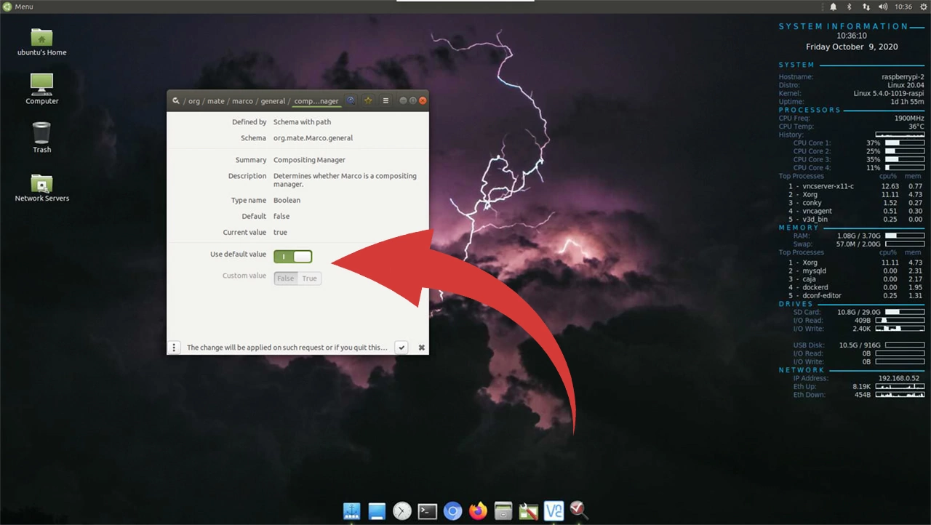
Task: Bookmark this key with the star icon
Action: (368, 101)
